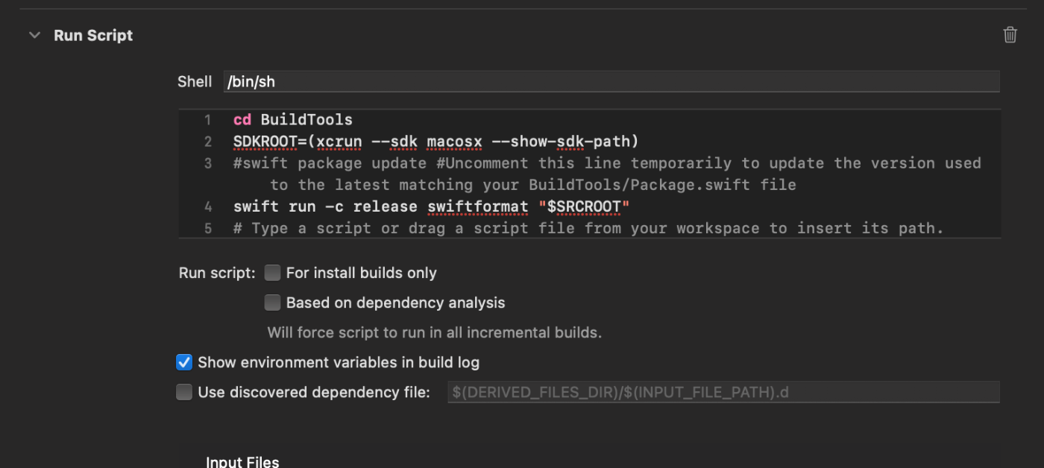The width and height of the screenshot is (1044, 468).
Task: Enable "Use discovered dependency file"
Action: point(183,392)
